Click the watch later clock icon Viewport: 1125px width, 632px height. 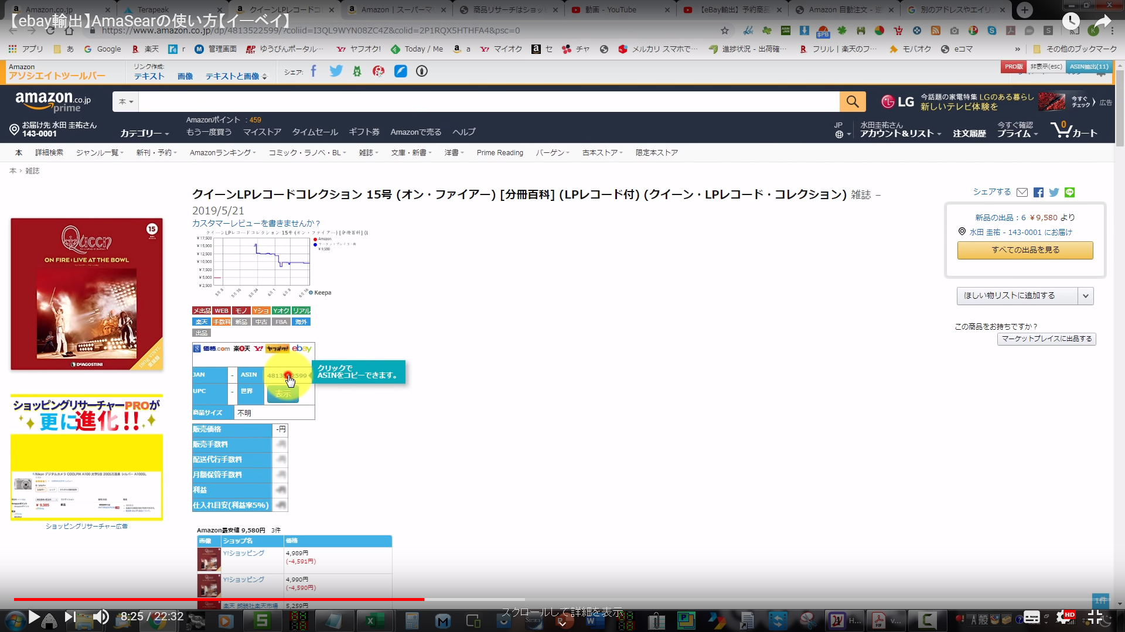[1071, 22]
